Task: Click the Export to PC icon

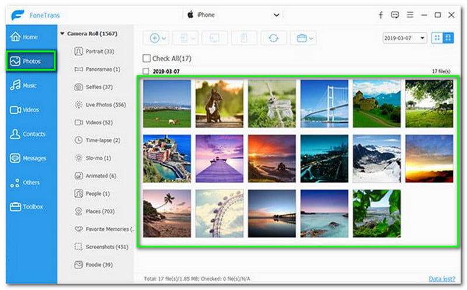Action: (214, 38)
